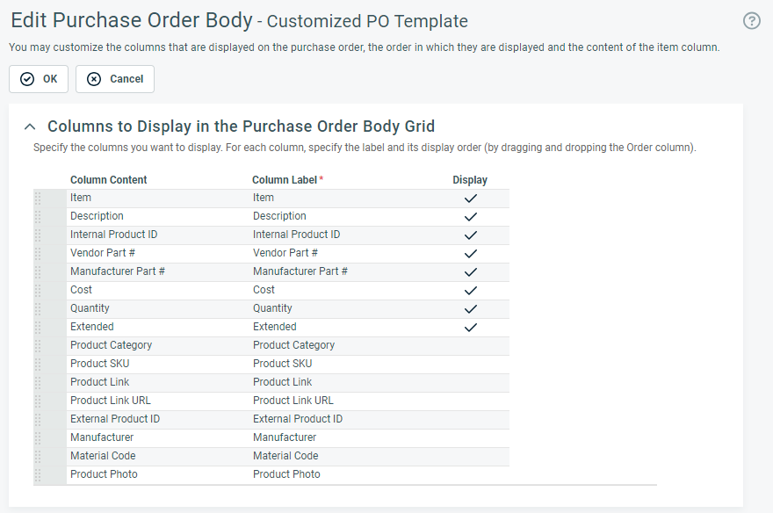Uncheck Display for Internal Product ID
773x513 pixels.
[x=470, y=235]
